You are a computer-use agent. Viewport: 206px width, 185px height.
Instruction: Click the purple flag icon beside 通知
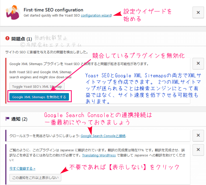click(x=7, y=119)
